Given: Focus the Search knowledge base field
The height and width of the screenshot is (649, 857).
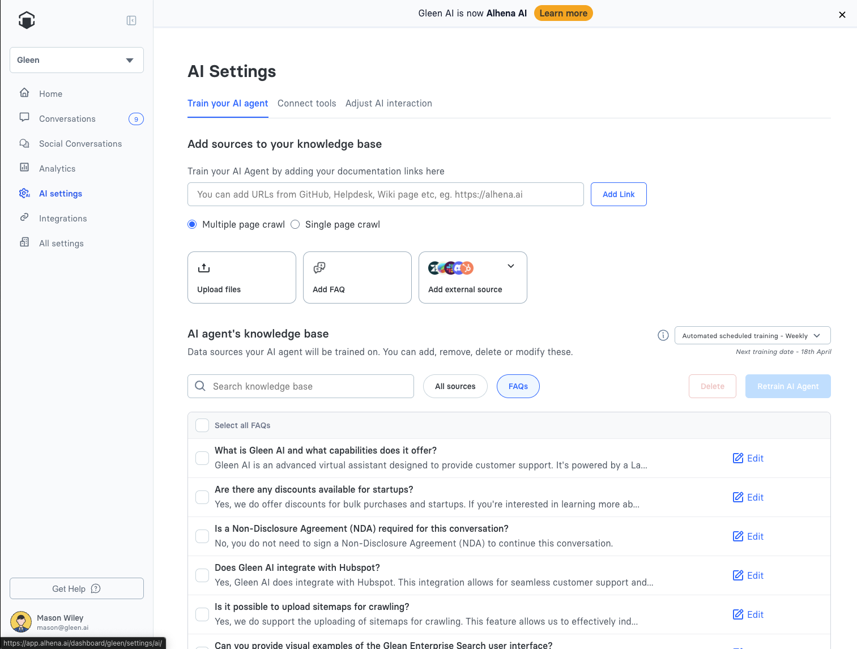Looking at the screenshot, I should (x=309, y=386).
